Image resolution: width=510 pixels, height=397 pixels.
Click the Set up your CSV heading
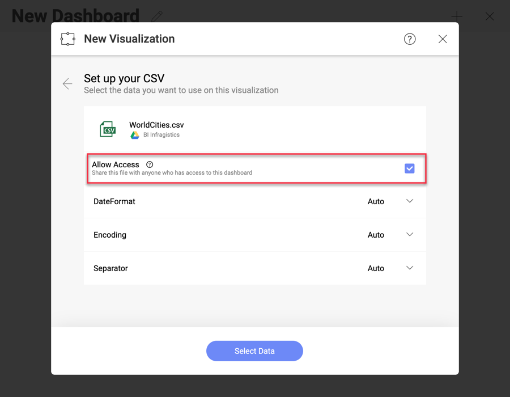pyautogui.click(x=124, y=78)
